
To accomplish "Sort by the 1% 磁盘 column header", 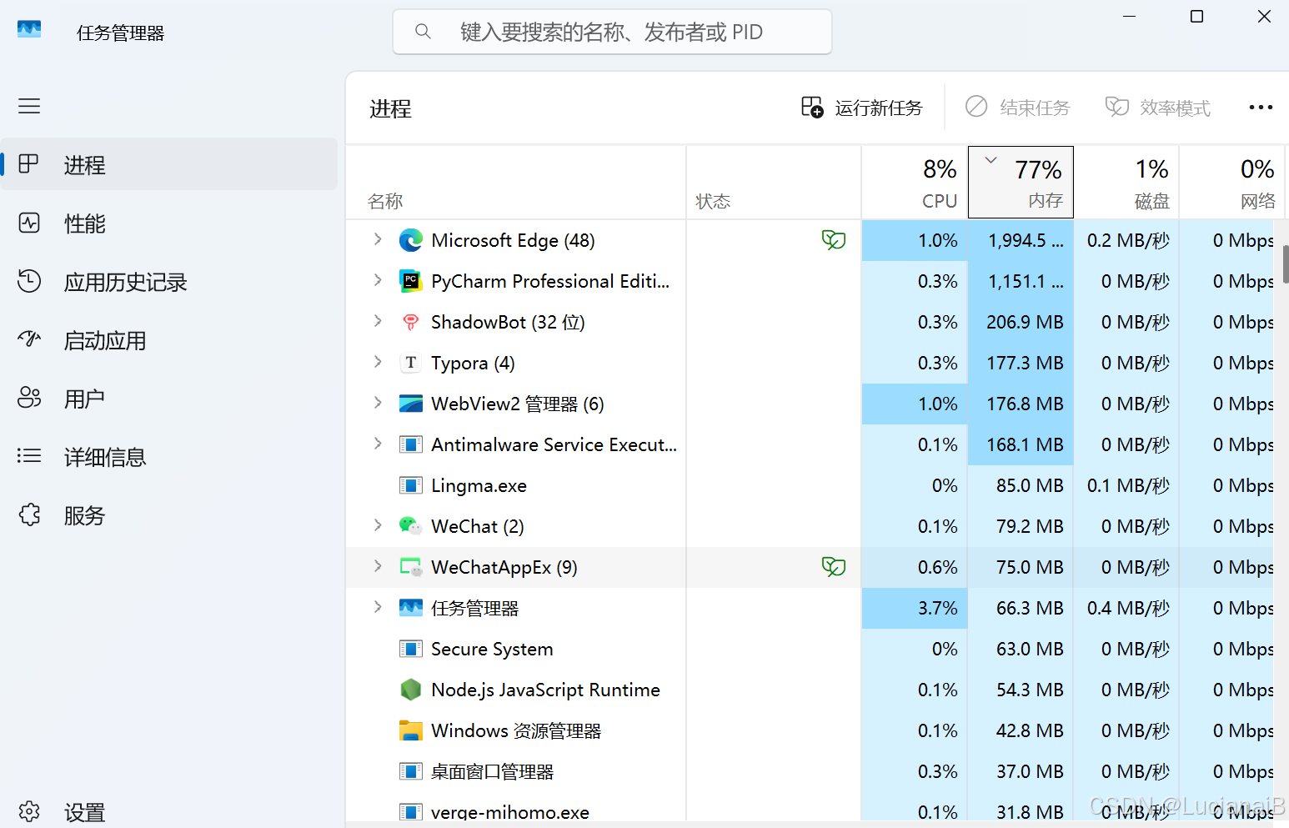I will [1126, 182].
